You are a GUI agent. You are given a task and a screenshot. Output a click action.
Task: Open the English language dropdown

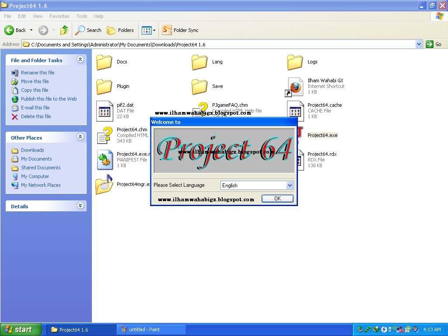(290, 185)
